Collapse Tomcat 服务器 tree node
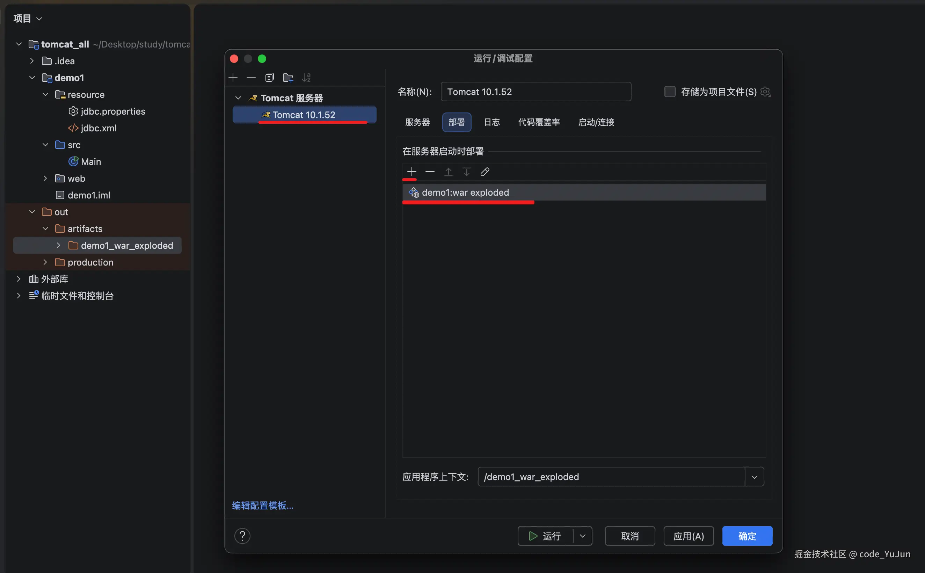The image size is (925, 573). (238, 98)
